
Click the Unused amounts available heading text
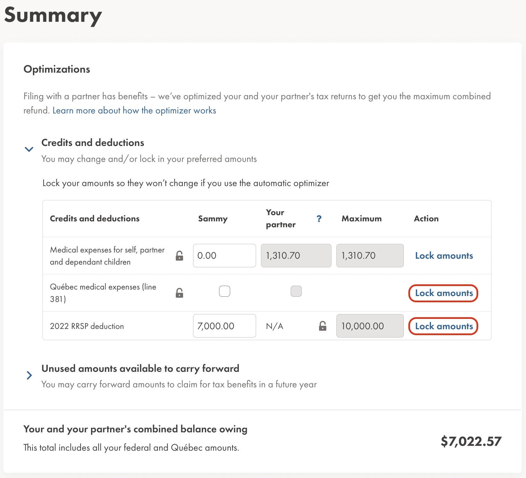tap(140, 368)
